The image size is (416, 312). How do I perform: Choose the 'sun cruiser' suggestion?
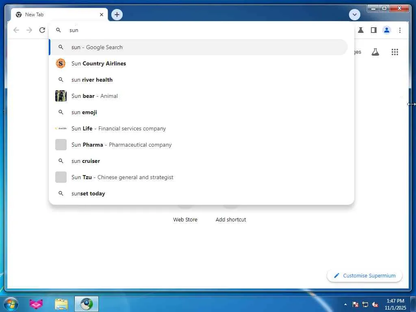198,161
